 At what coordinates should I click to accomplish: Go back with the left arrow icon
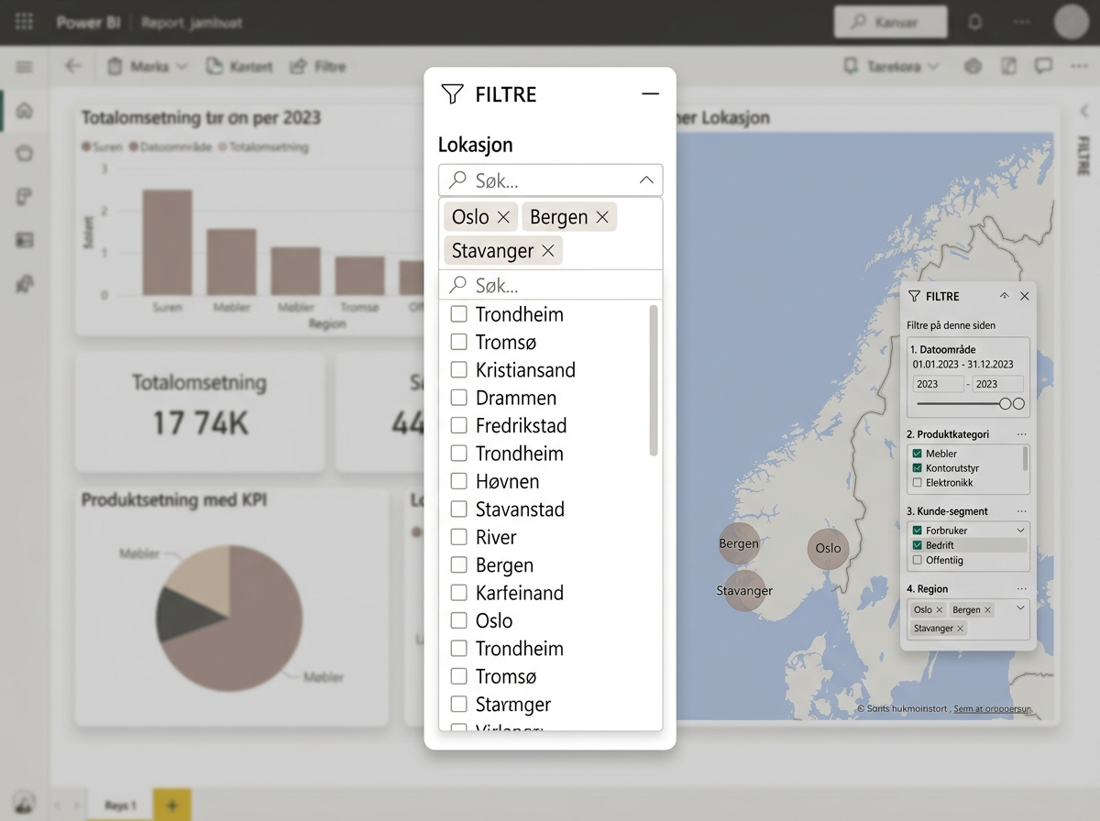coord(73,66)
